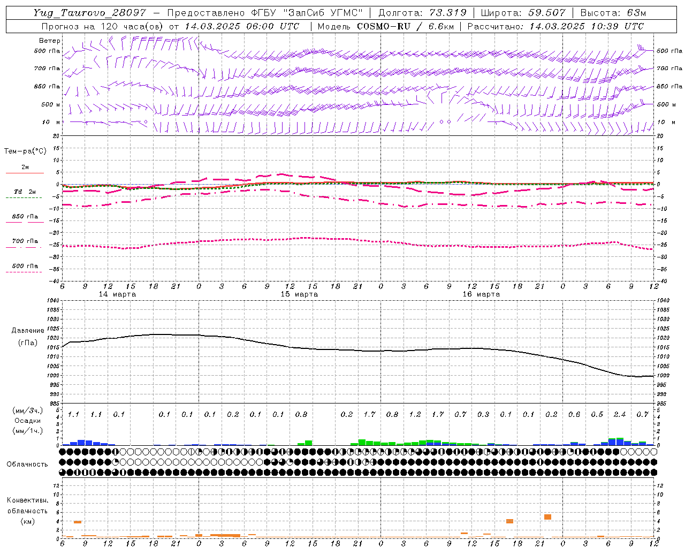Click the '(км)' unit under convective cloudiness
This screenshot has width=685, height=548.
[28, 521]
